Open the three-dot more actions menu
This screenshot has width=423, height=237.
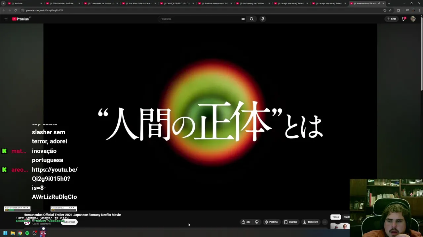pyautogui.click(x=325, y=222)
